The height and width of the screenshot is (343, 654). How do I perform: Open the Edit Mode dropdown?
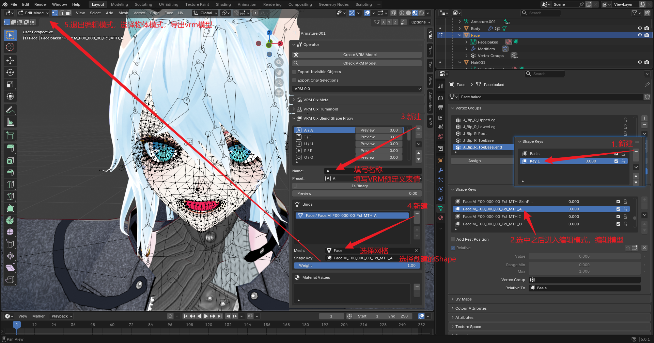click(33, 13)
